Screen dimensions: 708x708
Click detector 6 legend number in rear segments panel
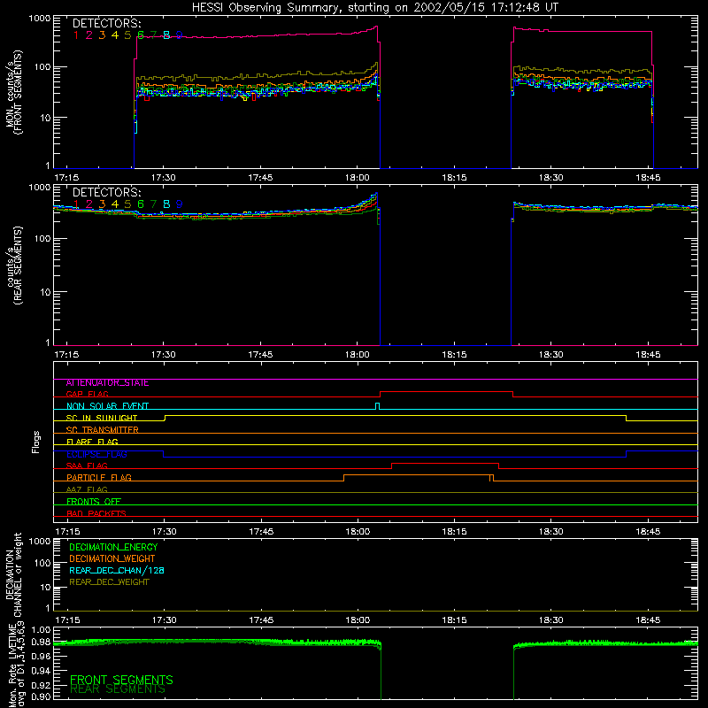[141, 204]
